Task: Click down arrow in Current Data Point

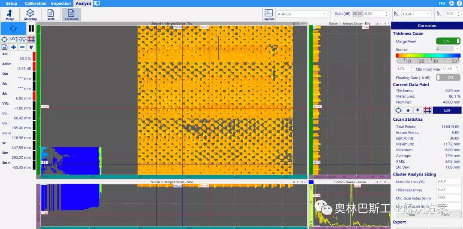Action: tap(417, 110)
